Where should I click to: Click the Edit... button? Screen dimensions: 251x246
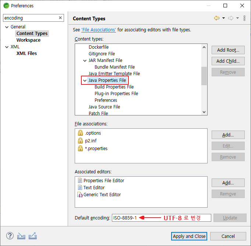[x=228, y=146]
